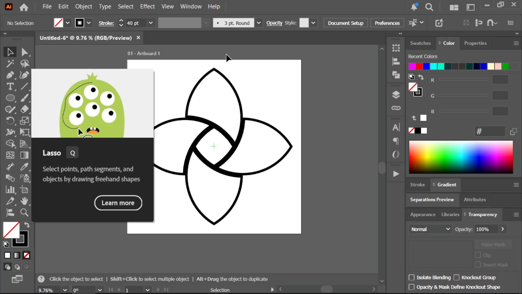The height and width of the screenshot is (294, 522).
Task: Open the fill color dropdown in control bar
Action: [68, 23]
